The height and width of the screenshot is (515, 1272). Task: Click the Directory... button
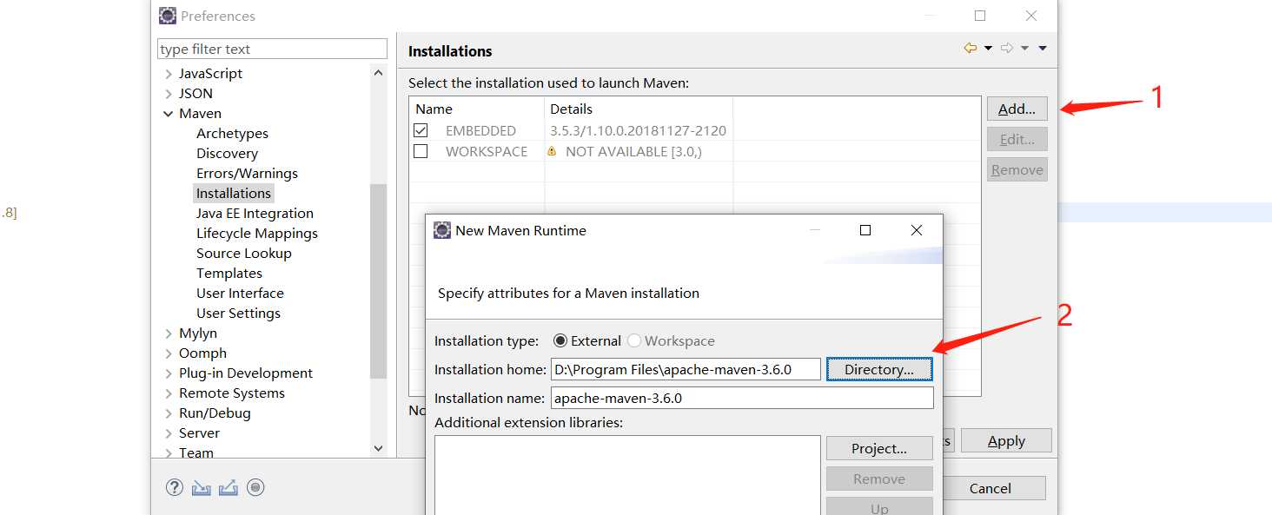(878, 370)
